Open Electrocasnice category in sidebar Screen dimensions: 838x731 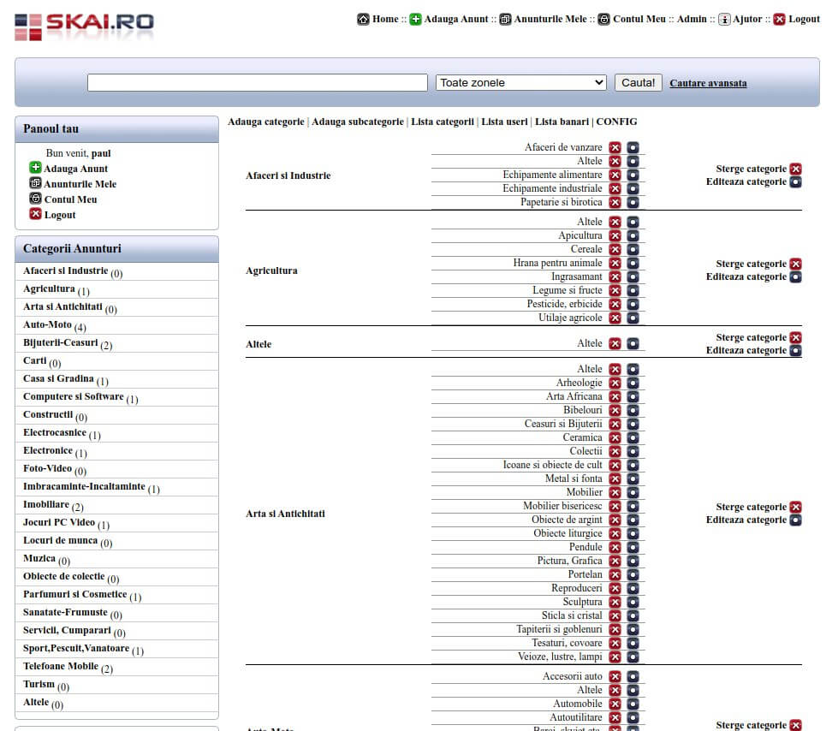55,432
